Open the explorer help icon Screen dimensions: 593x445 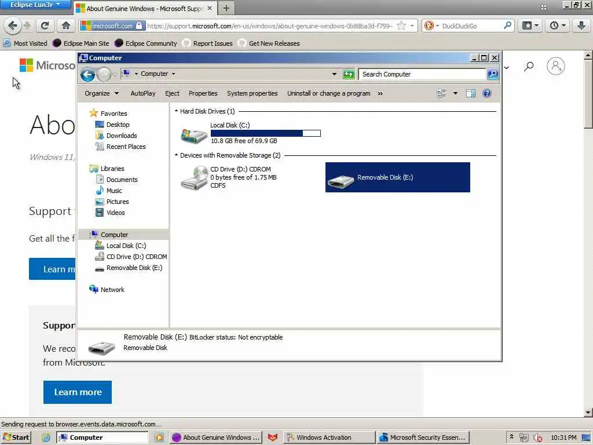tap(486, 93)
